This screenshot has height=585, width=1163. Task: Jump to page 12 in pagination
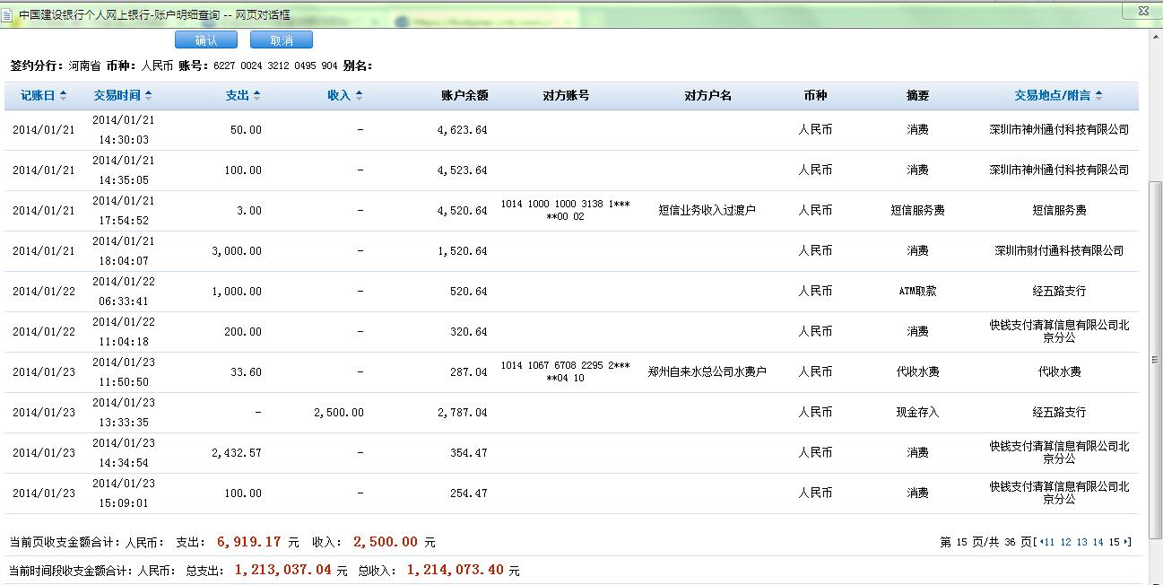(1066, 542)
